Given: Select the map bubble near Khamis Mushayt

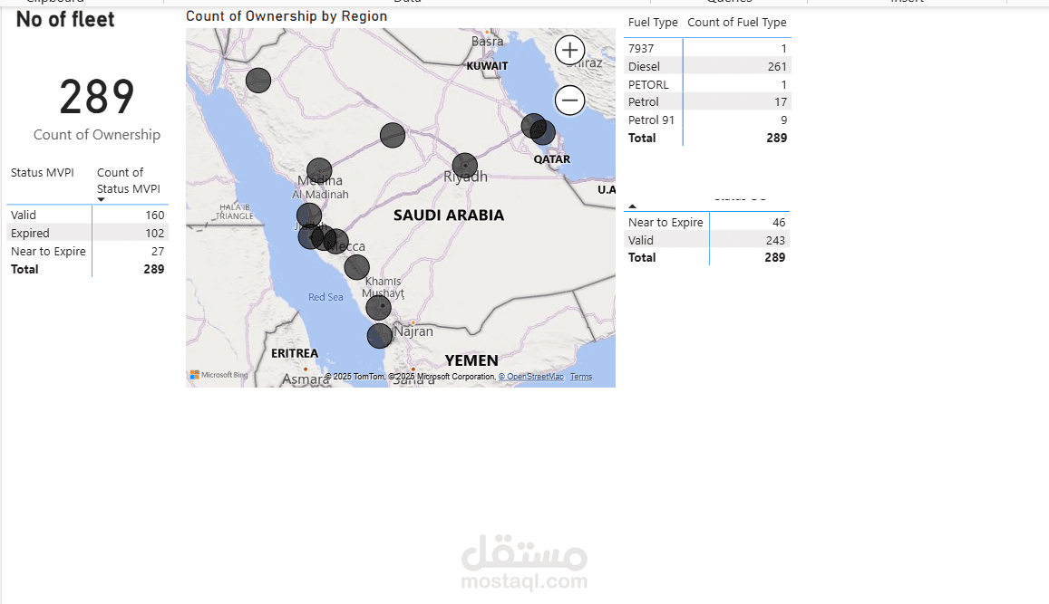Looking at the screenshot, I should pos(379,308).
